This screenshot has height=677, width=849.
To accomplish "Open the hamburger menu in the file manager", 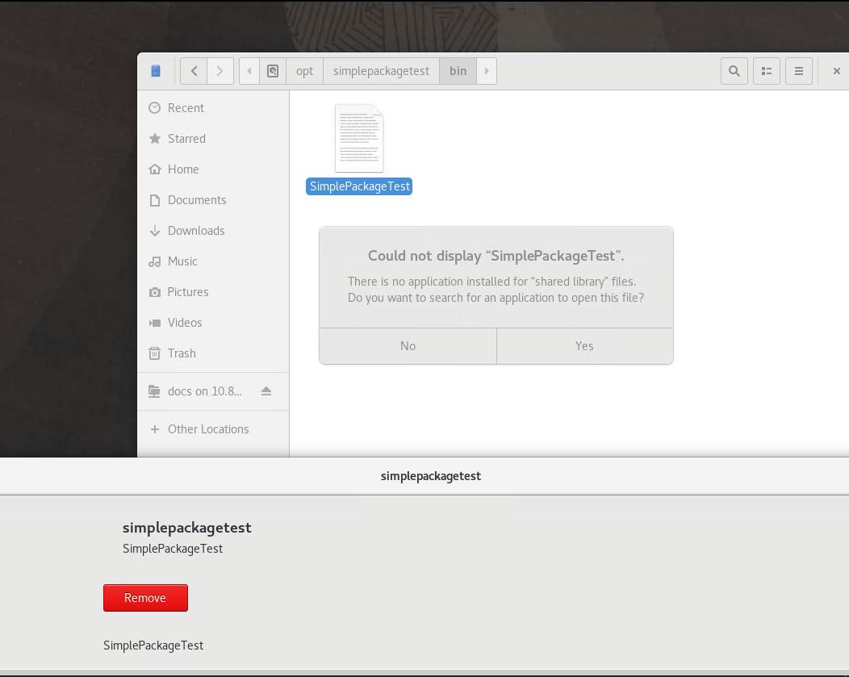I will tap(798, 71).
